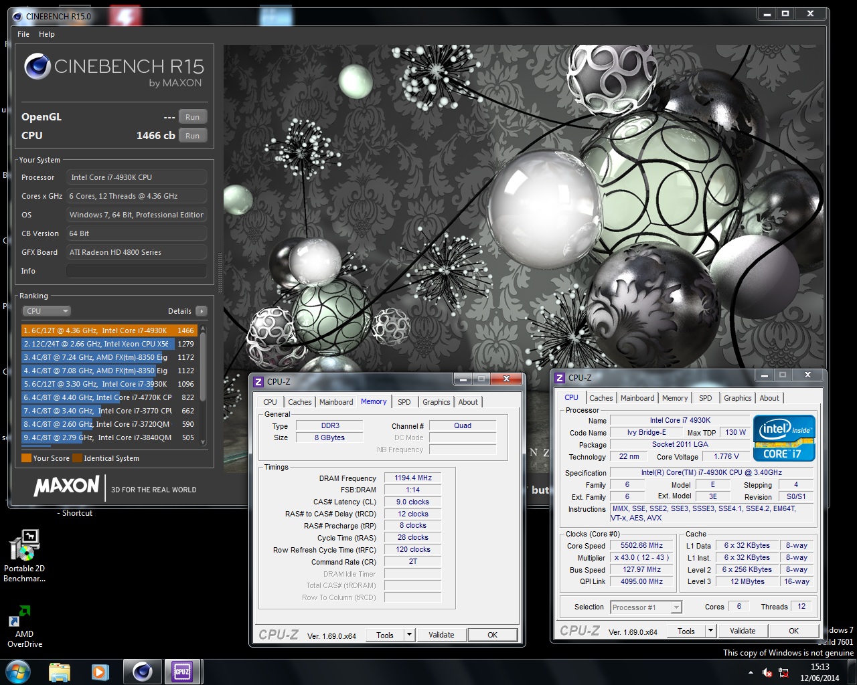
Task: Switch to About tab in right CPU-Z window
Action: click(x=769, y=398)
